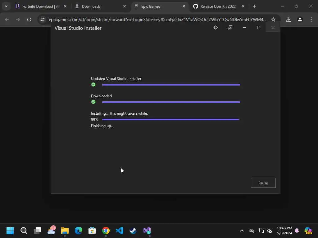Open Visual Studio Installer settings gear
Image resolution: width=318 pixels, height=238 pixels.
[x=216, y=28]
